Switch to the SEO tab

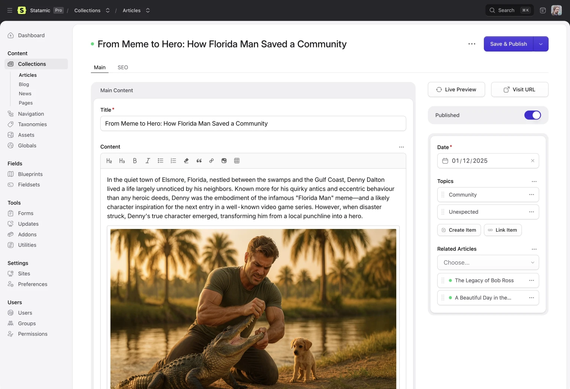coord(123,67)
